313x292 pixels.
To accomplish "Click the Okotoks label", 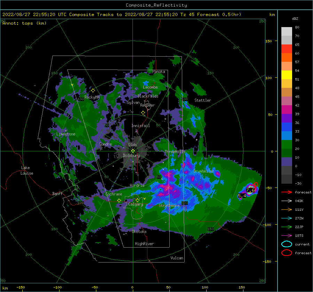I will pyautogui.click(x=139, y=232).
